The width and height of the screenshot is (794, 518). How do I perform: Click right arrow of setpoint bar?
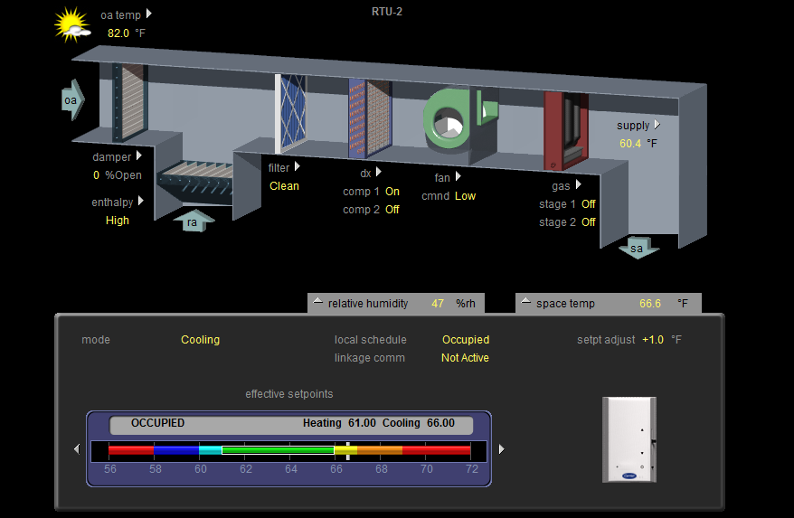coord(501,449)
